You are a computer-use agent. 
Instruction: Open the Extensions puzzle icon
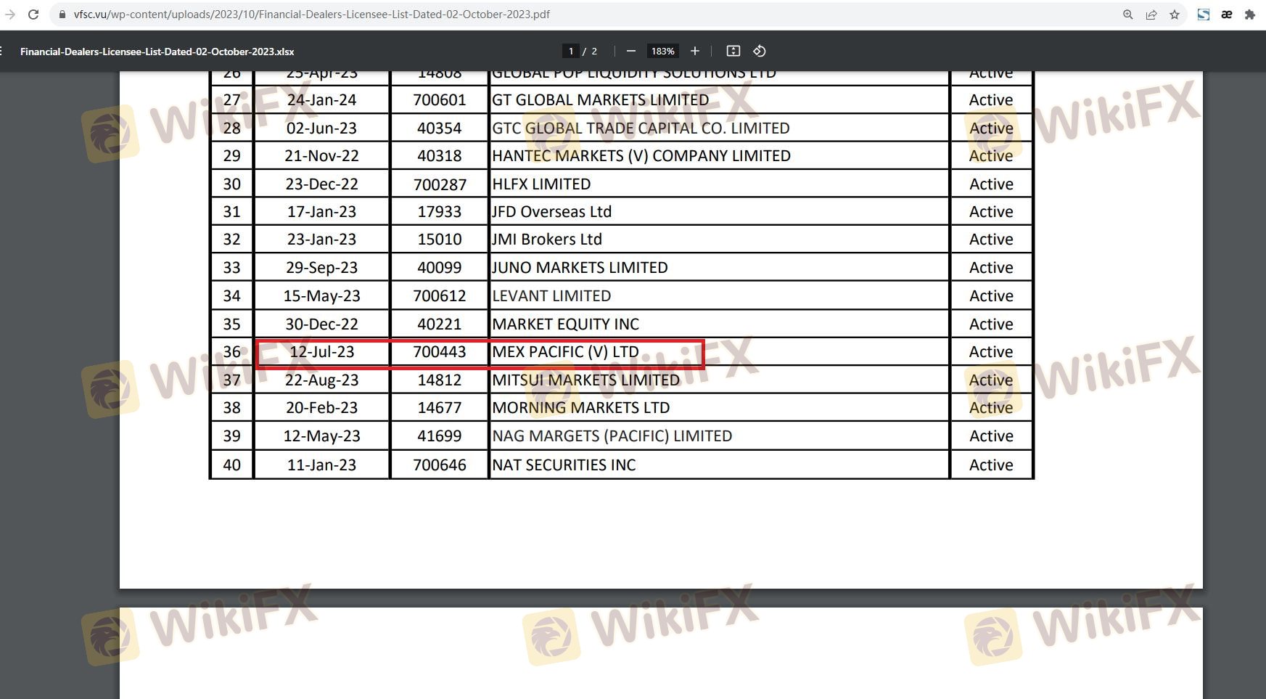tap(1249, 15)
